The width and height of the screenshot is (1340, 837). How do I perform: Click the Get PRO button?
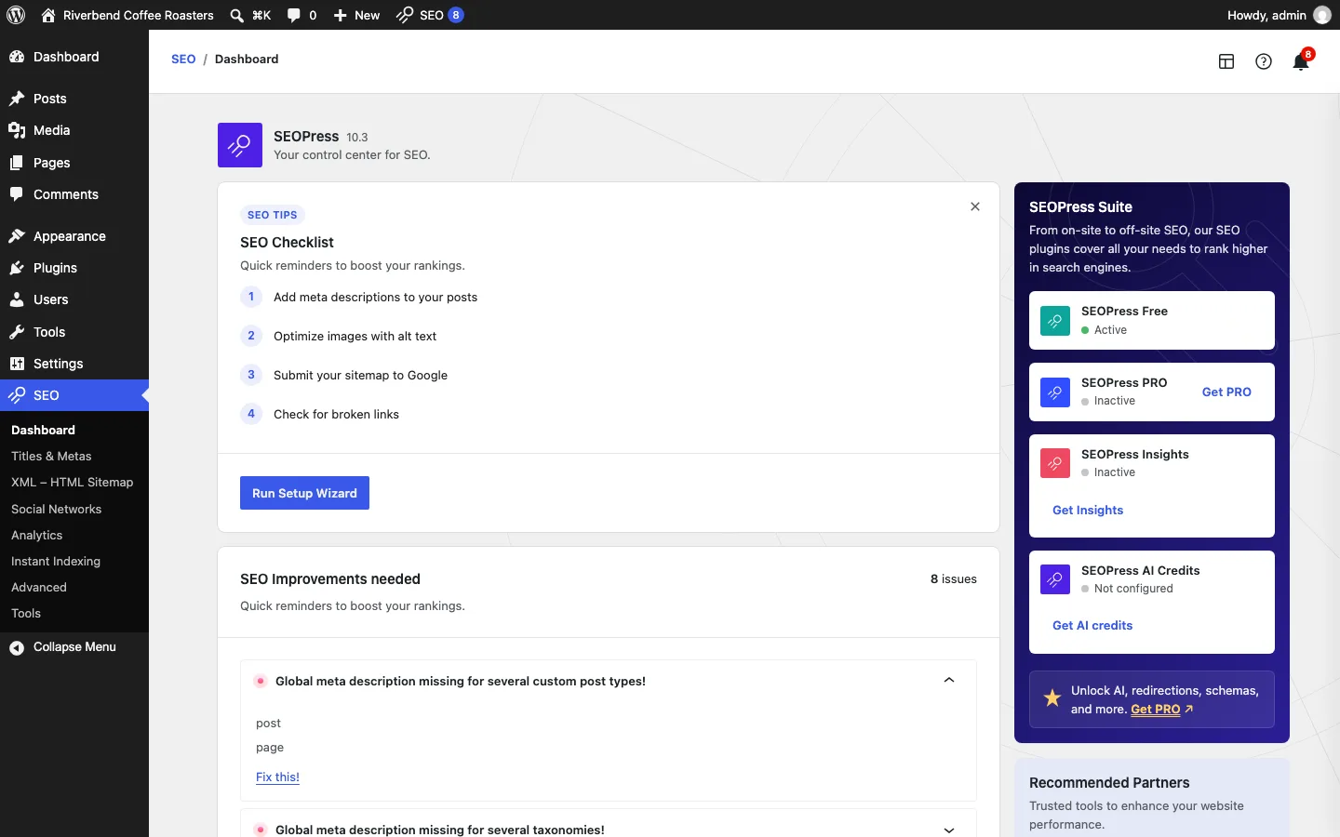pos(1226,392)
